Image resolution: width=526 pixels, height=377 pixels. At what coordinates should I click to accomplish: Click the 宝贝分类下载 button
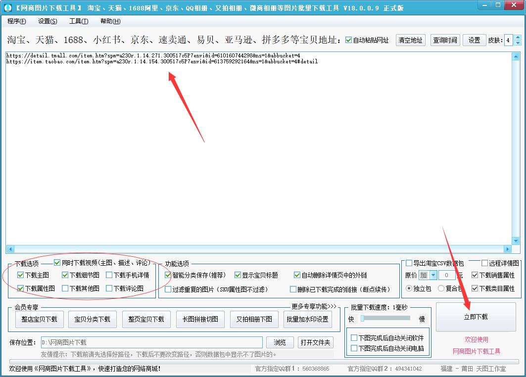[x=92, y=319]
